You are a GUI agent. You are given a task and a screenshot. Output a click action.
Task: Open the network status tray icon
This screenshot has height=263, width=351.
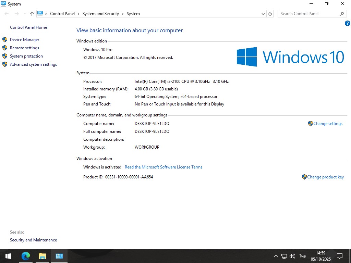[x=284, y=256]
